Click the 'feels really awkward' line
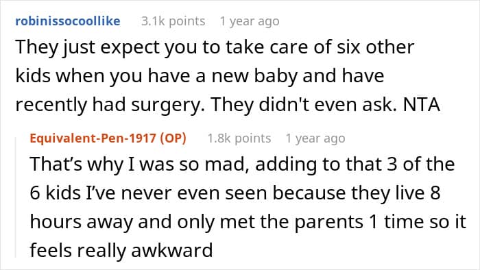Screen dimensions: 480x270 121,250
